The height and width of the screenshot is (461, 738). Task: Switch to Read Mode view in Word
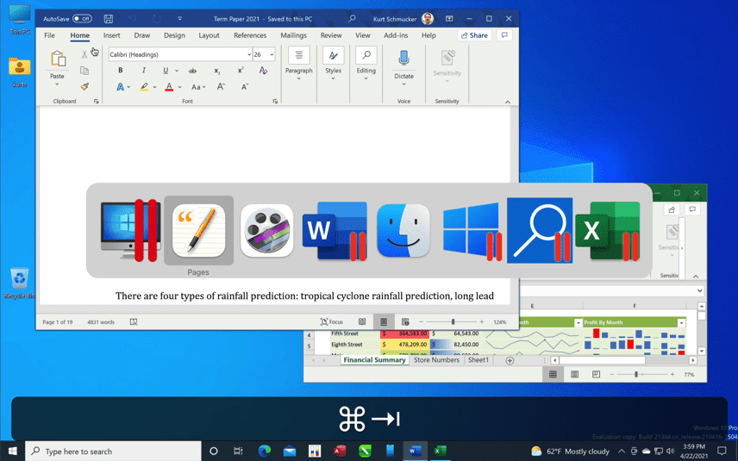coord(362,321)
